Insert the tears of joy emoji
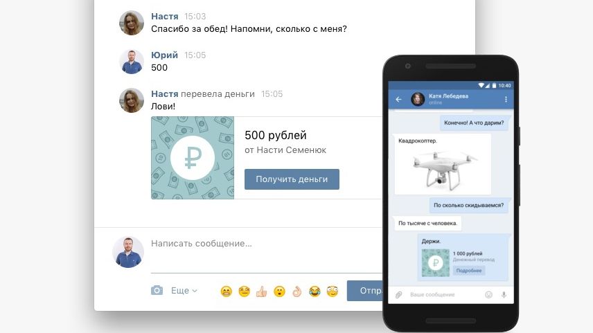593x333 pixels. click(315, 291)
